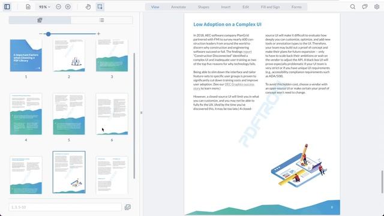
Task: Open the 93% zoom level dropdown
Action: (x=44, y=7)
